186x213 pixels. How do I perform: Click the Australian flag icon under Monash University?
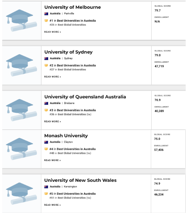pos(46,142)
